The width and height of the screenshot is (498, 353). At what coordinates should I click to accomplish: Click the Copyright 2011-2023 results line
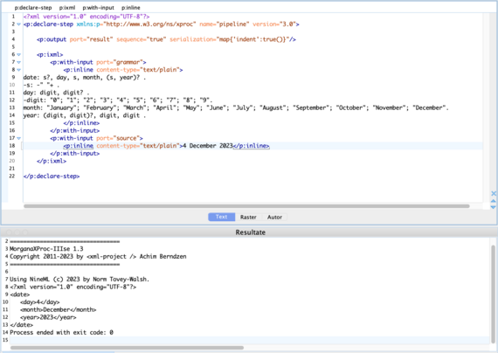(98, 256)
